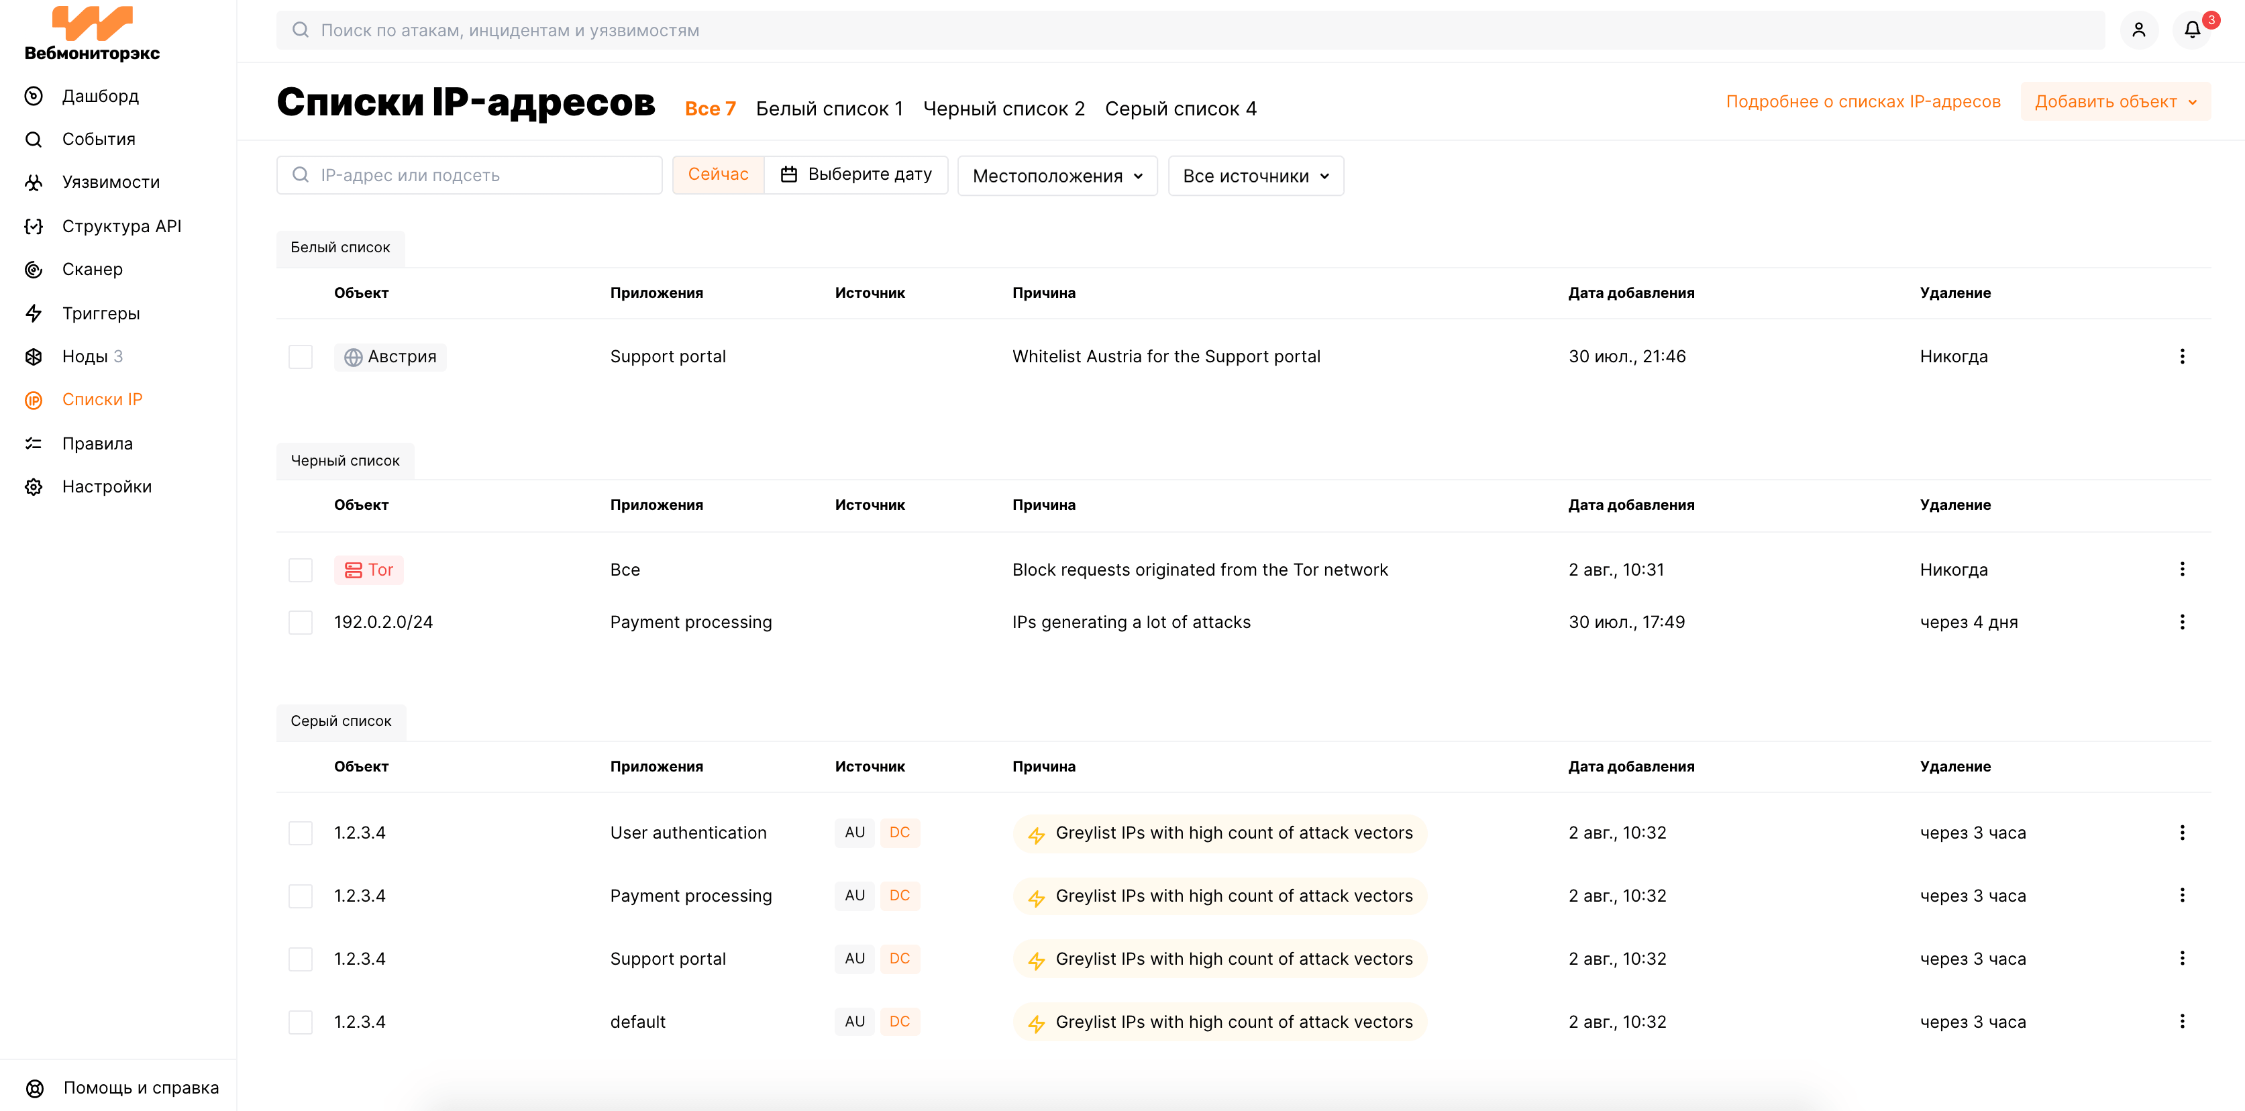
Task: Open the user profile icon
Action: pos(2139,30)
